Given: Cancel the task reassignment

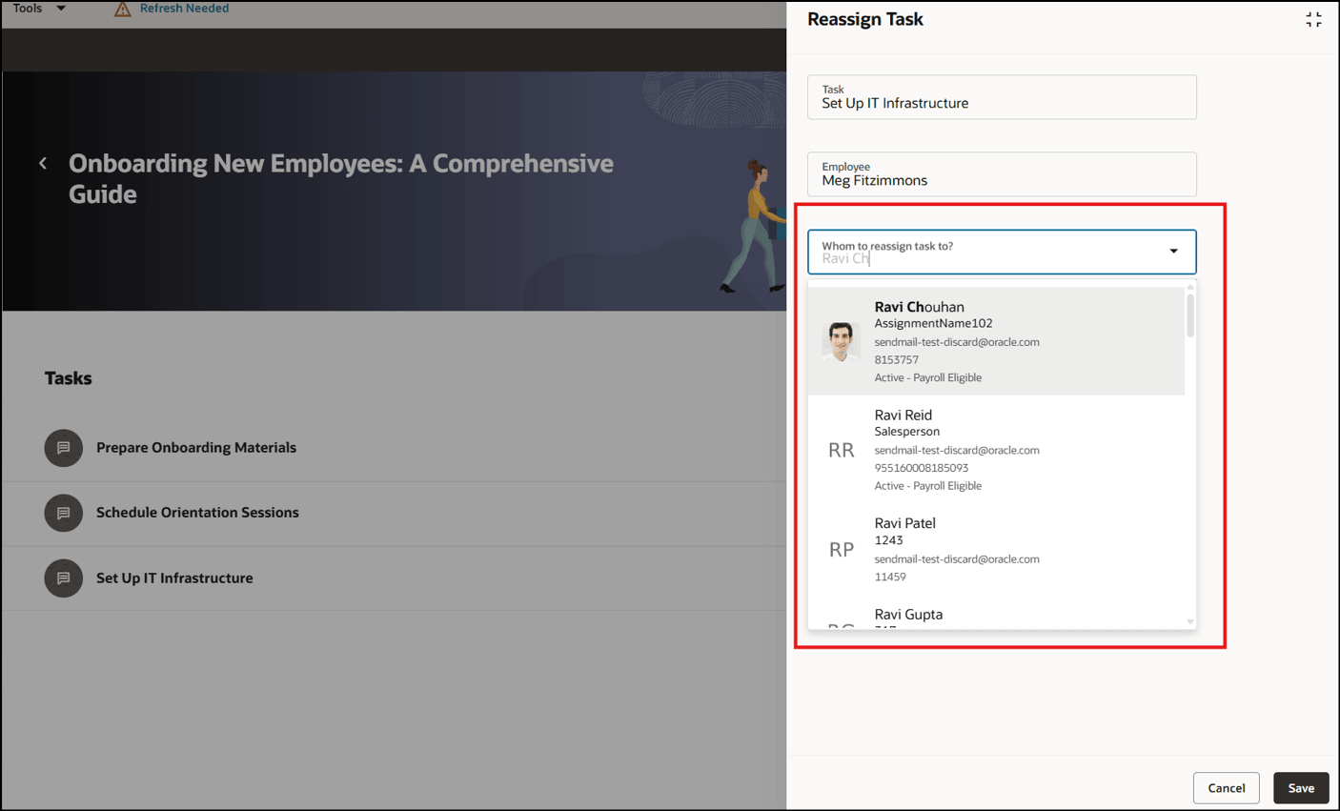Looking at the screenshot, I should click(1226, 788).
